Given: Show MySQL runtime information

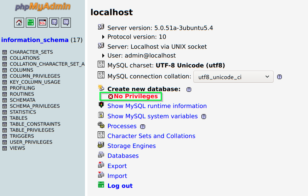Looking at the screenshot, I should tap(157, 106).
